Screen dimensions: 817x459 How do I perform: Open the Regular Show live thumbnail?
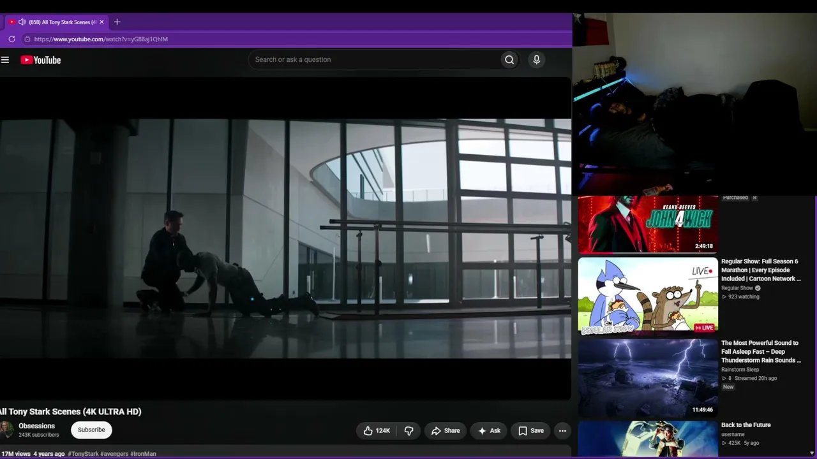[648, 296]
